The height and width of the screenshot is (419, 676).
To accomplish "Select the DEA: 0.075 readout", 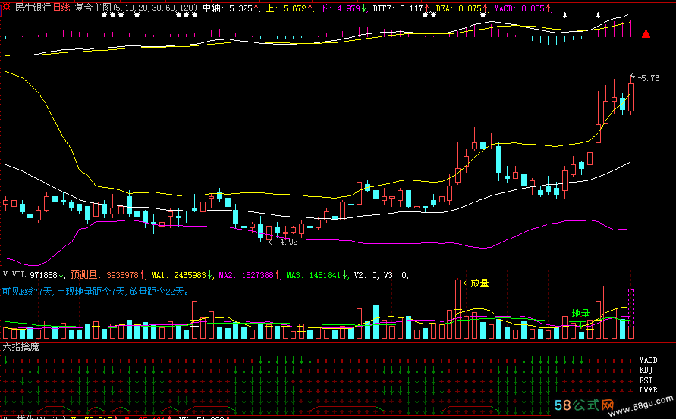I will [461, 8].
